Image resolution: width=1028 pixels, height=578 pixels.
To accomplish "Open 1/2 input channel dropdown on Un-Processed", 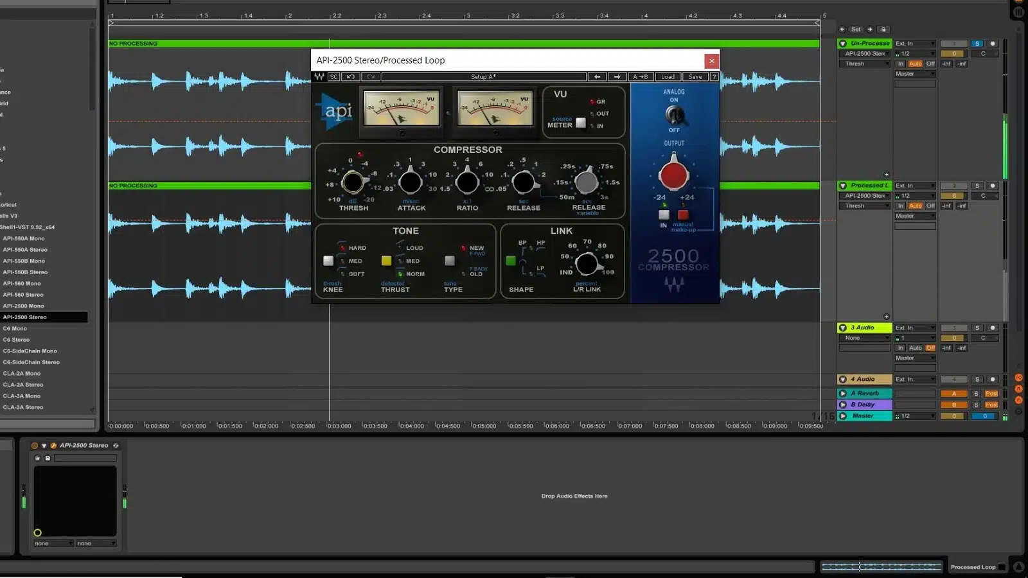I will 915,54.
